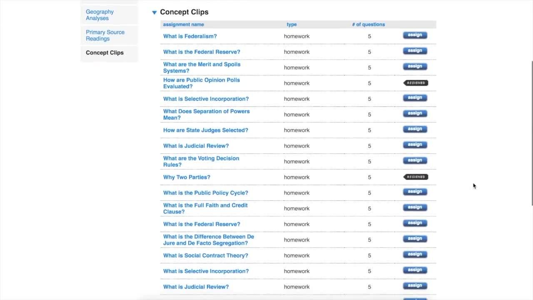Screen dimensions: 533x300
Task: Collapse the Concept Clips section triangle
Action: [x=154, y=12]
